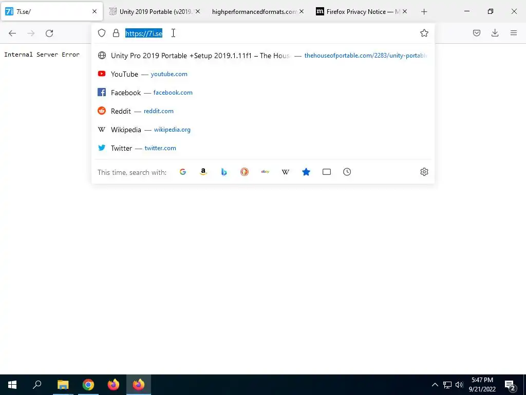
Task: Search this time with Bing
Action: coord(224,172)
